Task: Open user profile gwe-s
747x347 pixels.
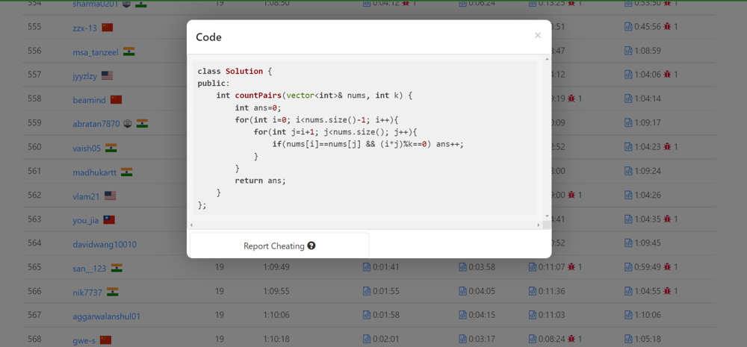Action: 84,340
